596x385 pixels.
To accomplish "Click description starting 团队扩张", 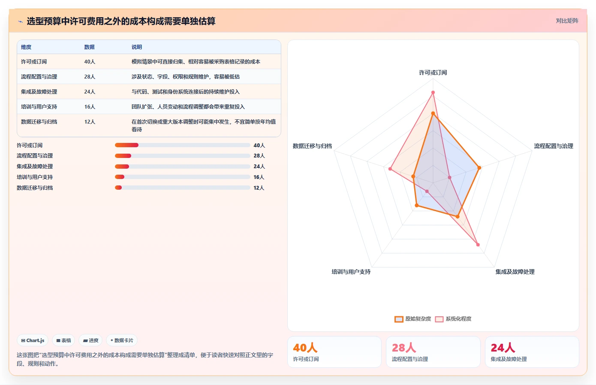I will [x=188, y=107].
